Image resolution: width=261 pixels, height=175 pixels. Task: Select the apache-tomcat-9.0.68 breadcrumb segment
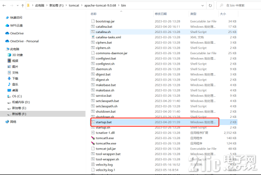100,6
